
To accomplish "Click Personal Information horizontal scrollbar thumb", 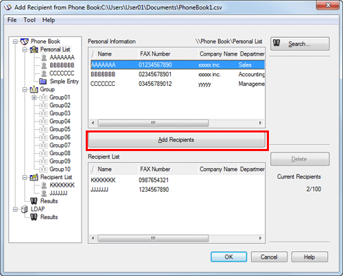I will 153,123.
